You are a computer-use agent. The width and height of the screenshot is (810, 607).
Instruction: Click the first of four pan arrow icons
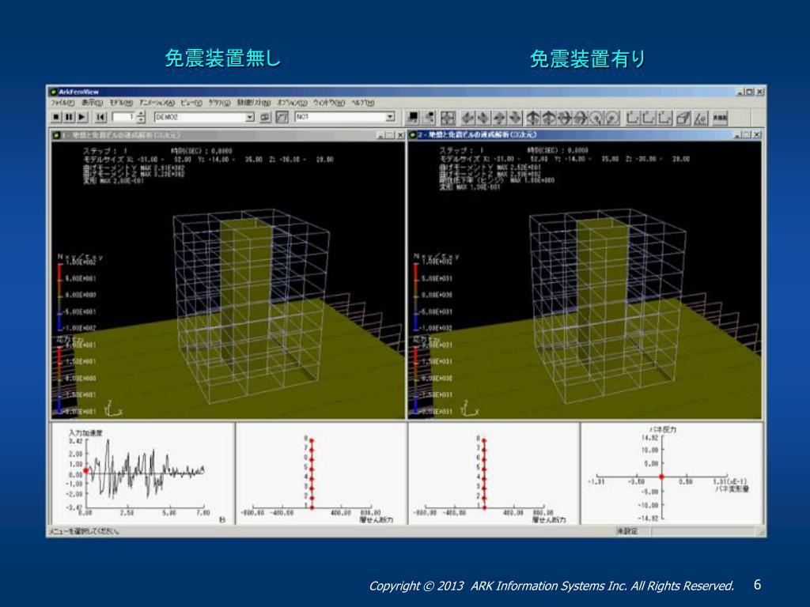468,119
